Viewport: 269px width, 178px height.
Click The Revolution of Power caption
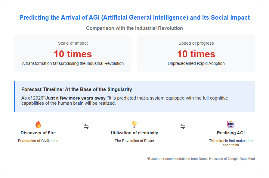coord(134,141)
